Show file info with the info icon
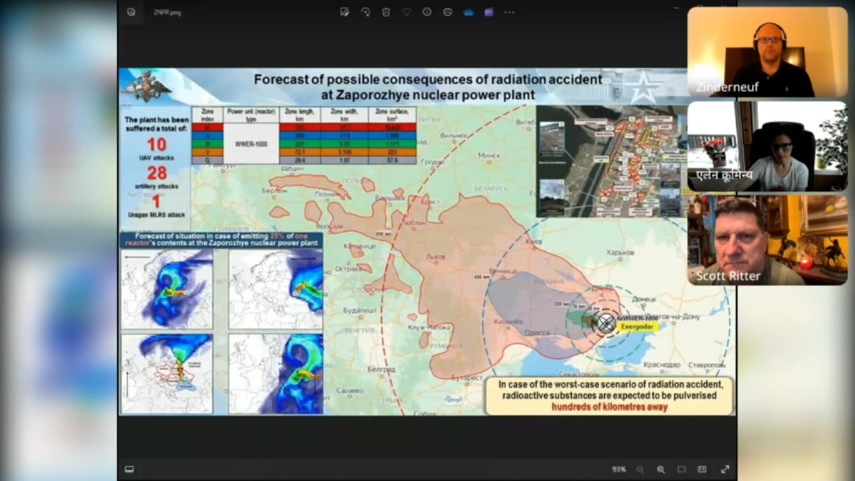Image resolution: width=855 pixels, height=481 pixels. [427, 12]
